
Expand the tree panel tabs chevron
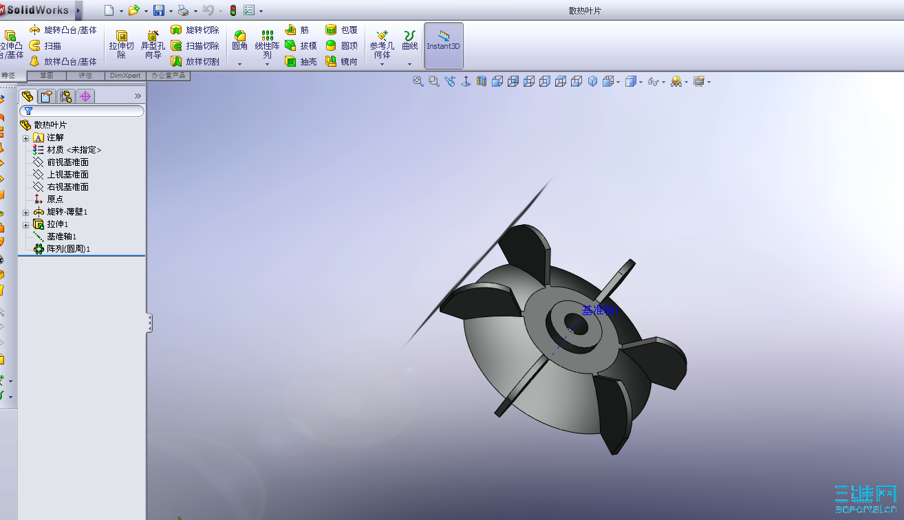(138, 96)
